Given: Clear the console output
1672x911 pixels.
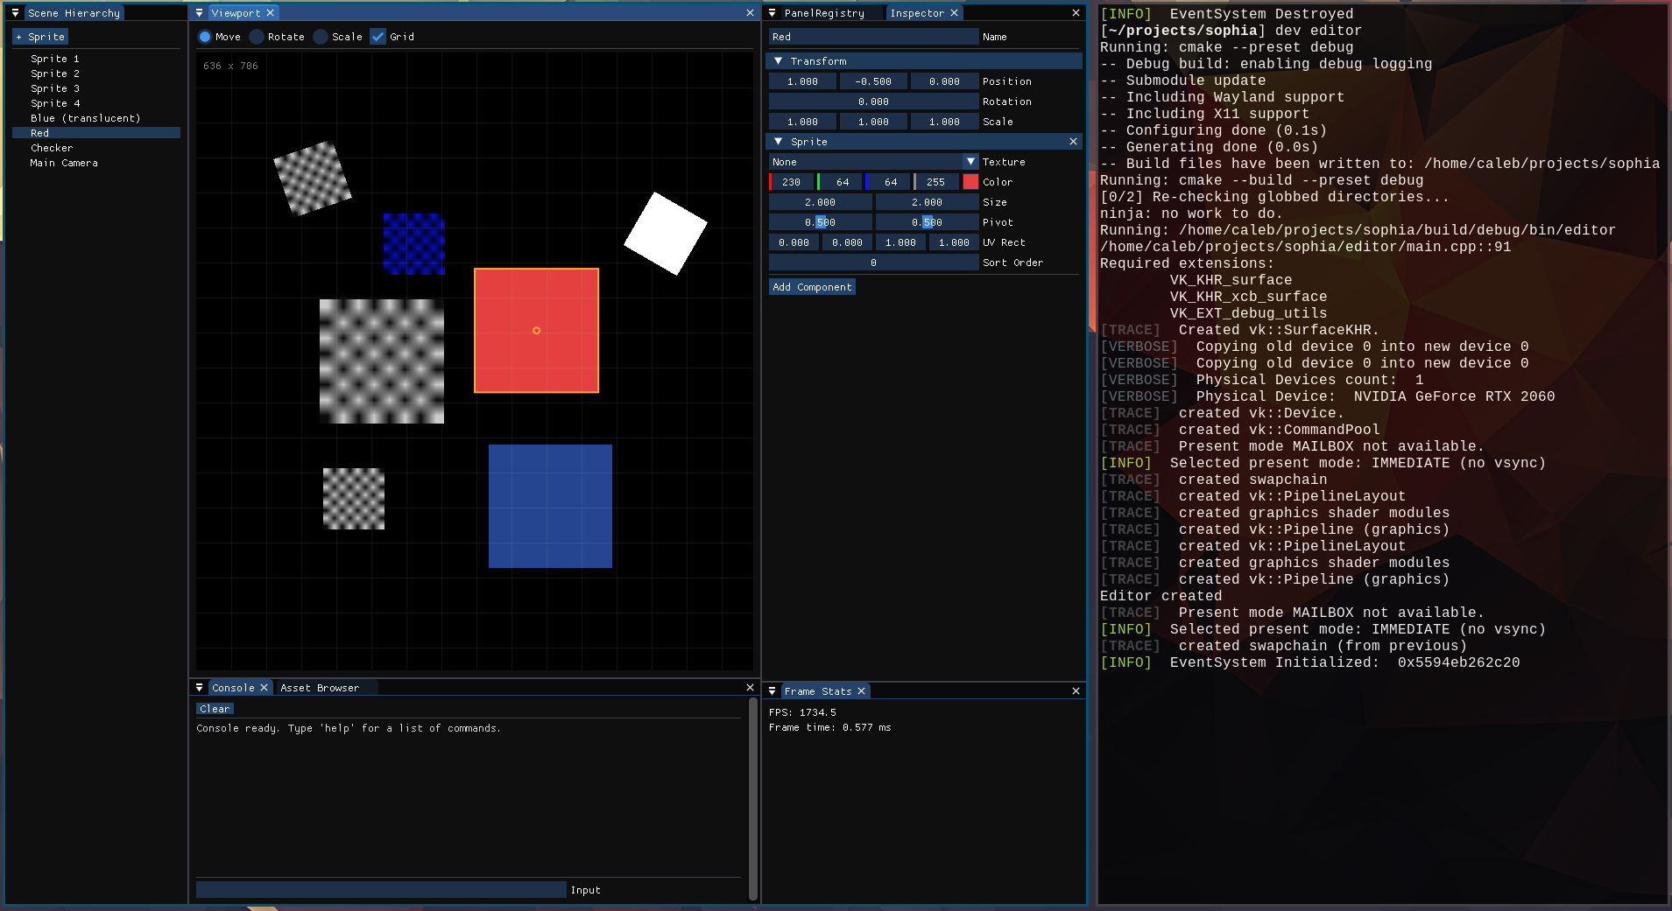Looking at the screenshot, I should pos(215,709).
